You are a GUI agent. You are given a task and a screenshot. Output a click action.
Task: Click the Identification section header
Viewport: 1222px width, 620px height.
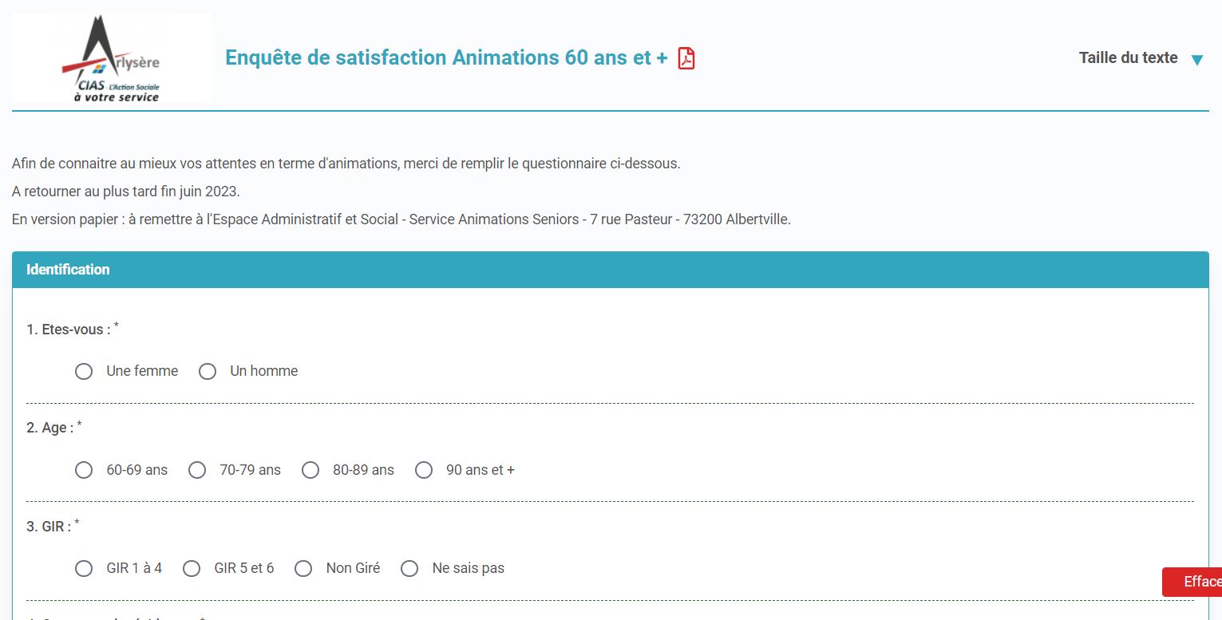(611, 270)
